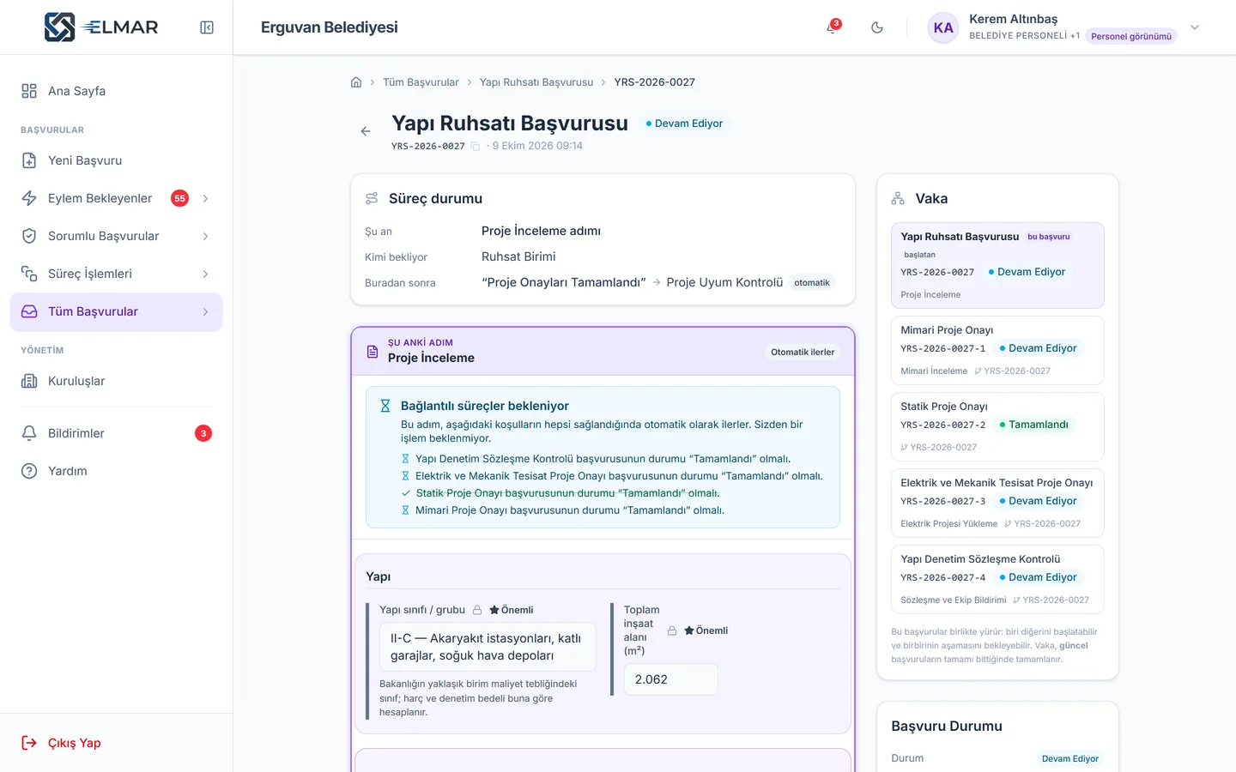This screenshot has width=1236, height=772.
Task: Click the otomatik tag in Süreç durumu
Action: (812, 282)
